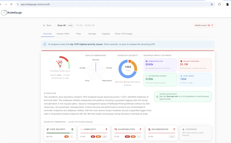Click the Security axis label on radar chart

pos(96,60)
